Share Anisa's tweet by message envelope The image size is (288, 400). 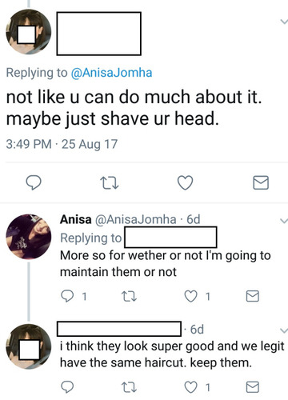click(x=252, y=296)
